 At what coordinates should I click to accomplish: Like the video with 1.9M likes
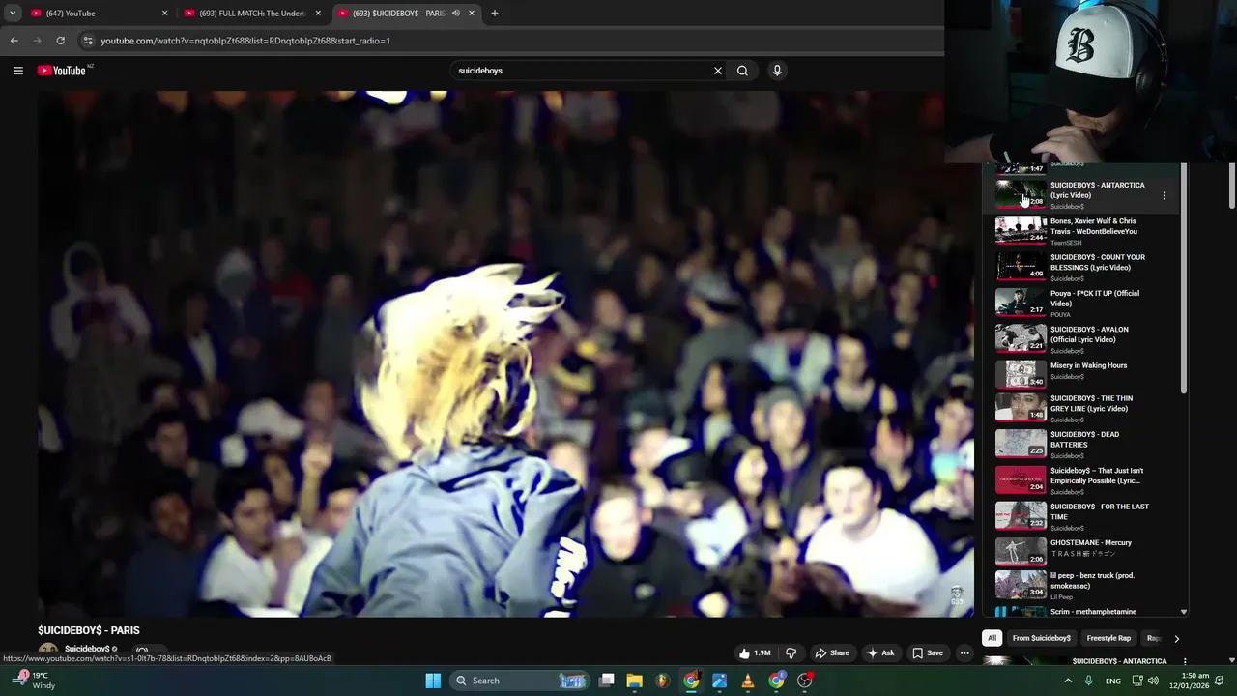click(754, 652)
